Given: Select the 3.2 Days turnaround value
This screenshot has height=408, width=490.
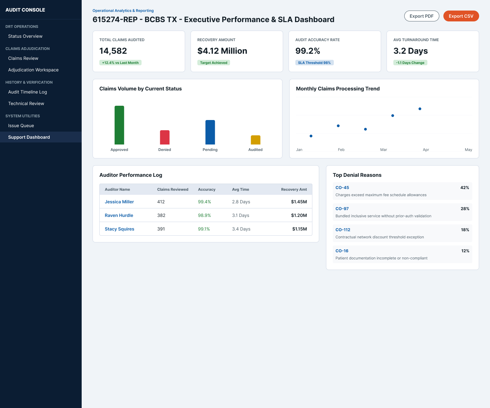Looking at the screenshot, I should 410,51.
